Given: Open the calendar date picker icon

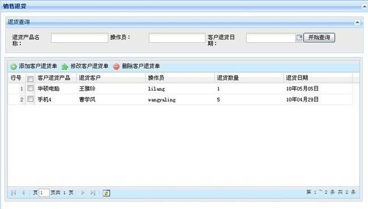Looking at the screenshot, I should point(299,37).
